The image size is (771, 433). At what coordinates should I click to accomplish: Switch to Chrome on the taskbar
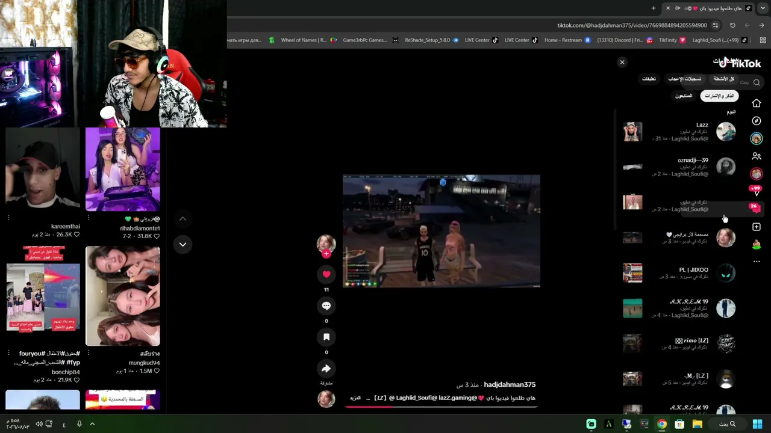click(x=662, y=424)
